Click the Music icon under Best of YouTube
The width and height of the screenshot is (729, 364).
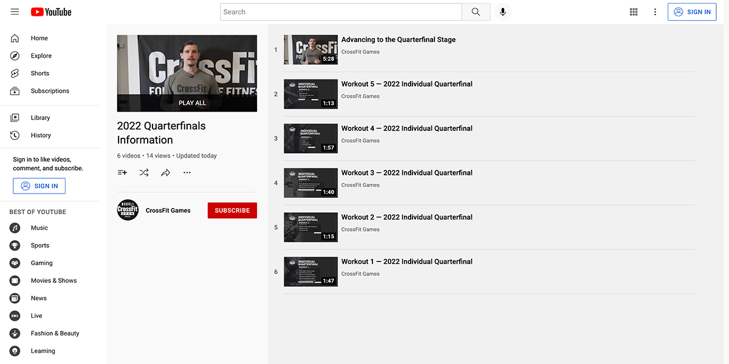(15, 228)
